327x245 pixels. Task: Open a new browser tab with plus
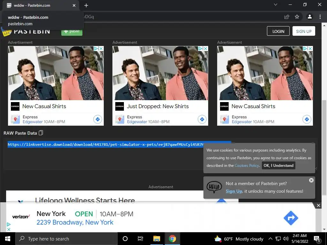click(86, 5)
